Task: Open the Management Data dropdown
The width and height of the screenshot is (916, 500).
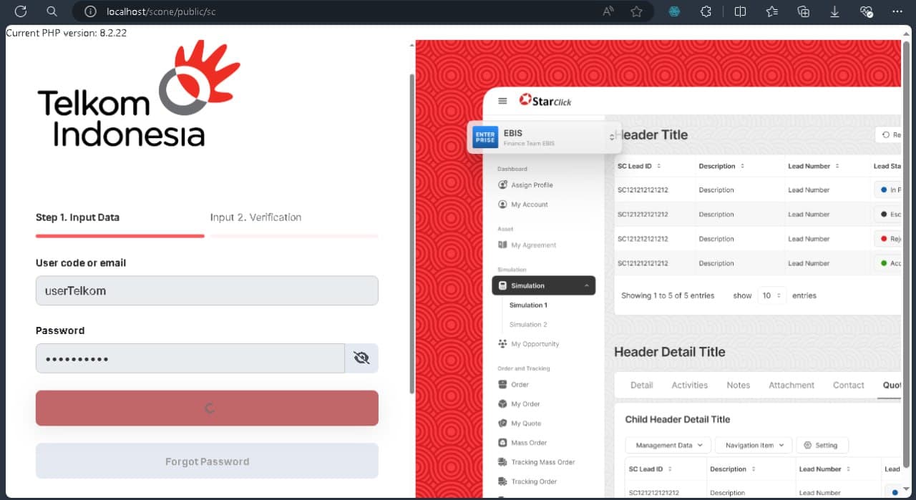Action: (668, 445)
